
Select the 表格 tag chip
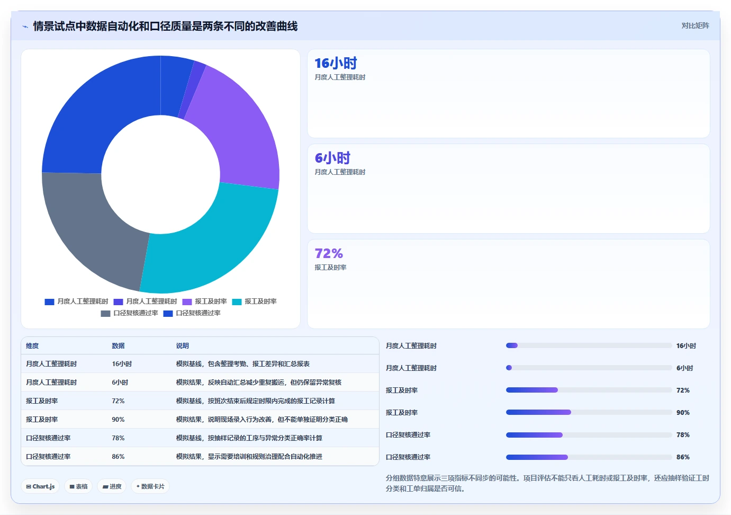pyautogui.click(x=78, y=486)
